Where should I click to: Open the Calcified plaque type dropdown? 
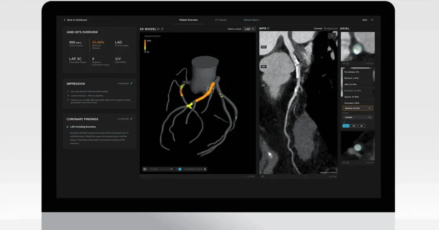pos(358,117)
